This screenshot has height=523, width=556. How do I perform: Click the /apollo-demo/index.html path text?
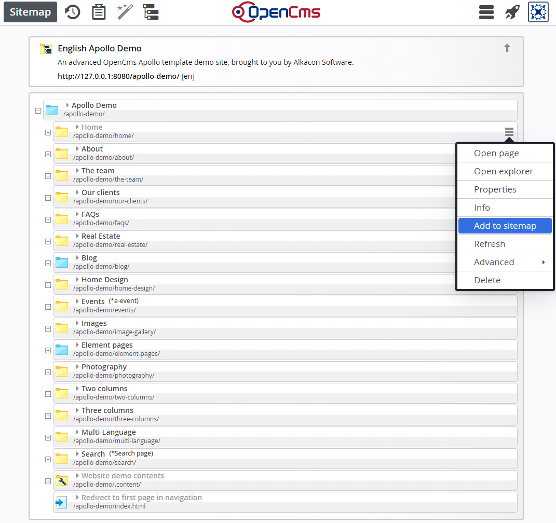point(109,506)
